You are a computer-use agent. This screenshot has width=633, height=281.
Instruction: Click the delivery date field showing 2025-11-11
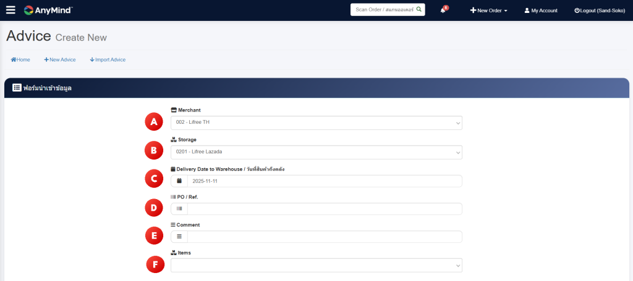coord(324,181)
